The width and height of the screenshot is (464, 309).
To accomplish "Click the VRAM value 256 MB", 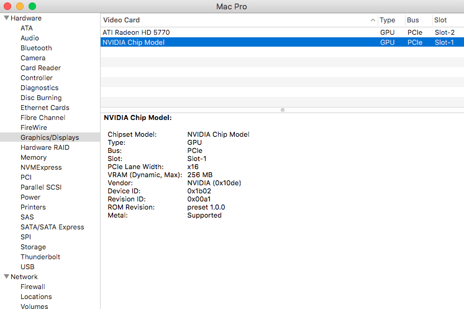I will tap(200, 175).
